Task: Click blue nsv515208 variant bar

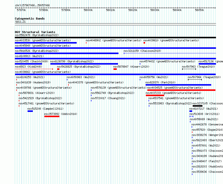Action: (x=30, y=111)
